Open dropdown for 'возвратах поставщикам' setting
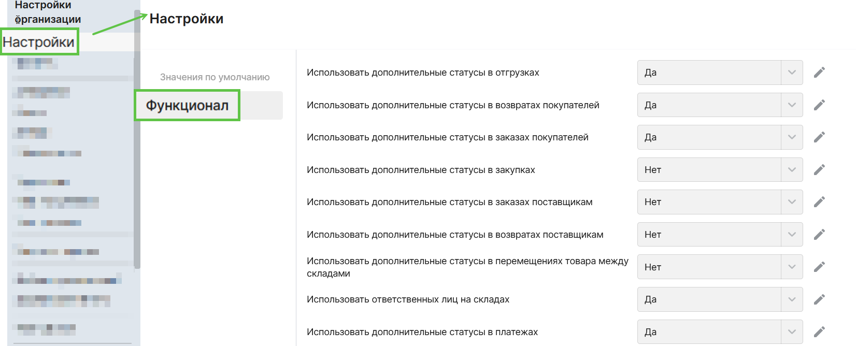856x346 pixels. click(792, 235)
